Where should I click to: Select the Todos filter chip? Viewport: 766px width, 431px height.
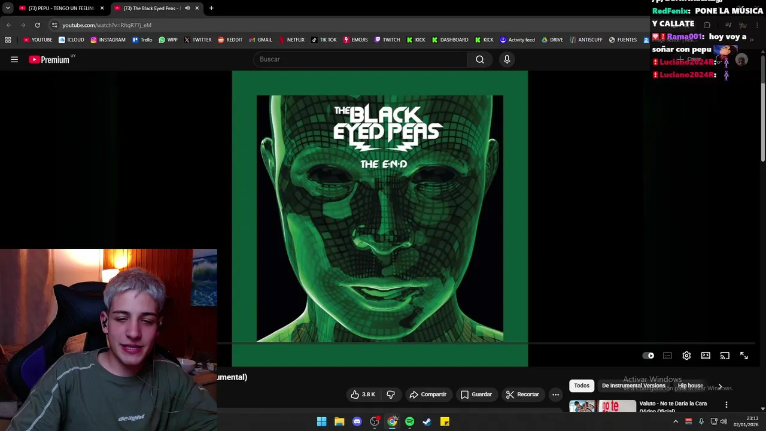click(x=582, y=386)
